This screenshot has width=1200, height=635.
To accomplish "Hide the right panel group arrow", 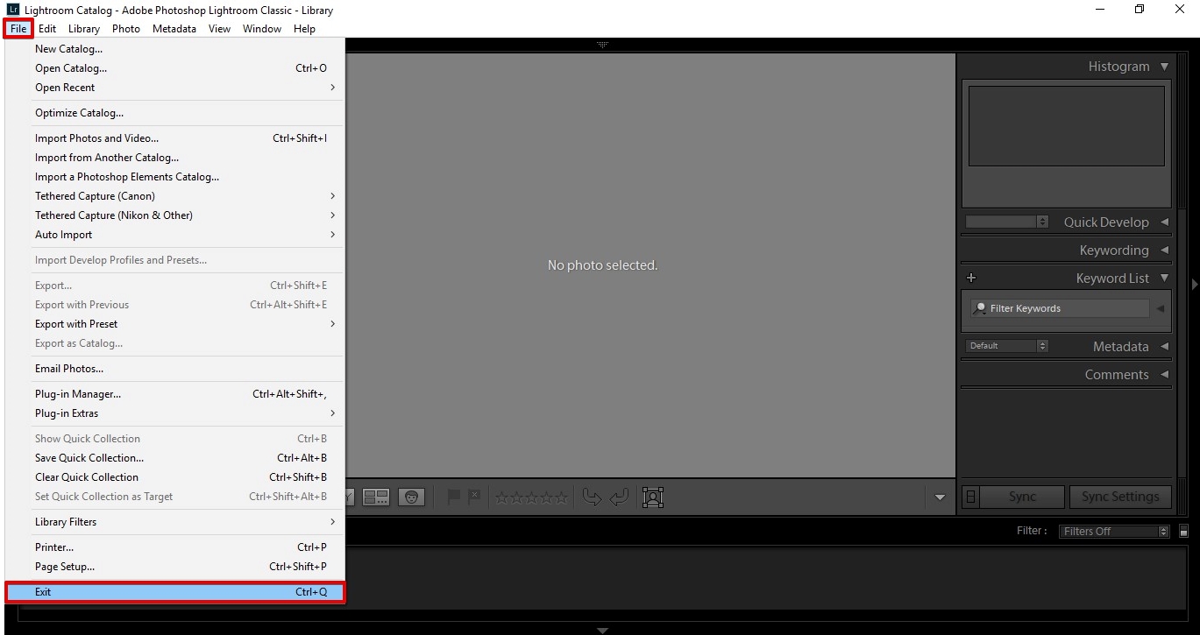I will 1194,285.
